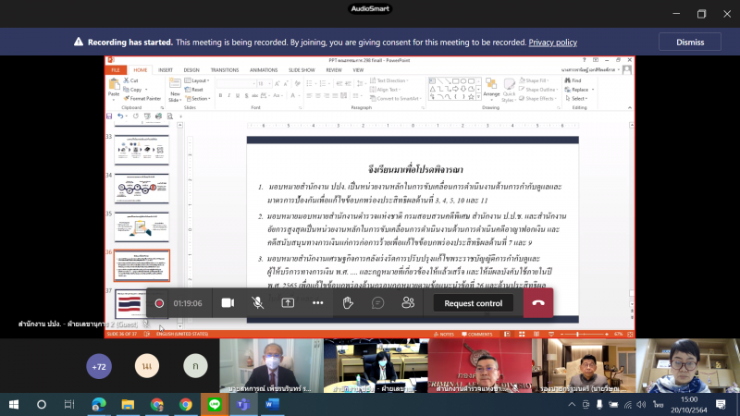740x416 pixels.
Task: Toggle text shadow formatting
Action: coord(246,96)
